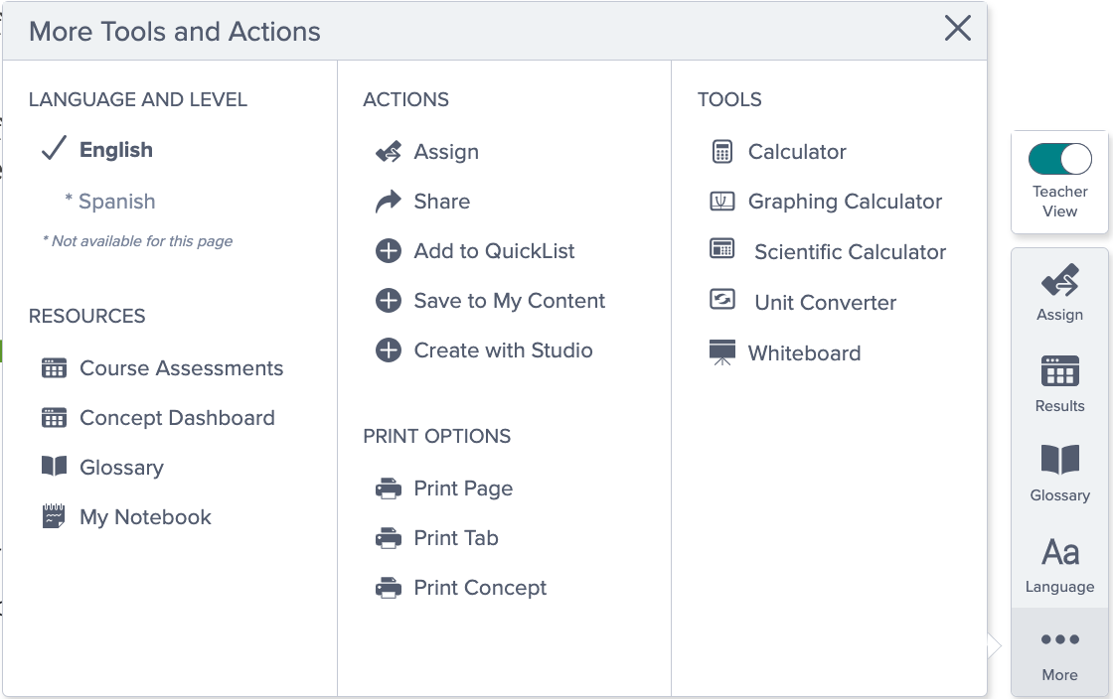1113x699 pixels.
Task: Select the Spanish language option
Action: tap(116, 202)
